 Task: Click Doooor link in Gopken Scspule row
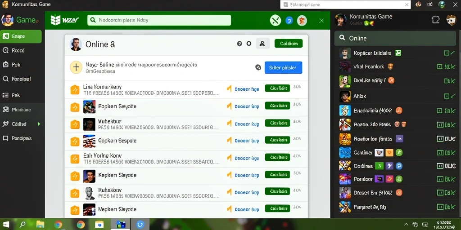(x=247, y=141)
